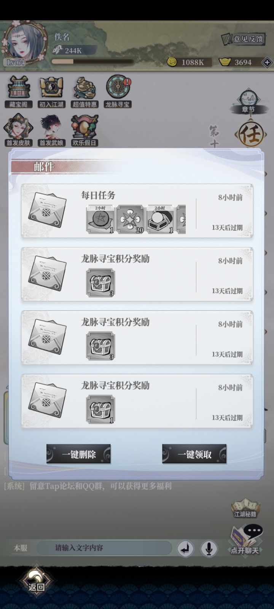Open the 超值特惠 special offer icon
274x609 pixels.
(x=84, y=92)
